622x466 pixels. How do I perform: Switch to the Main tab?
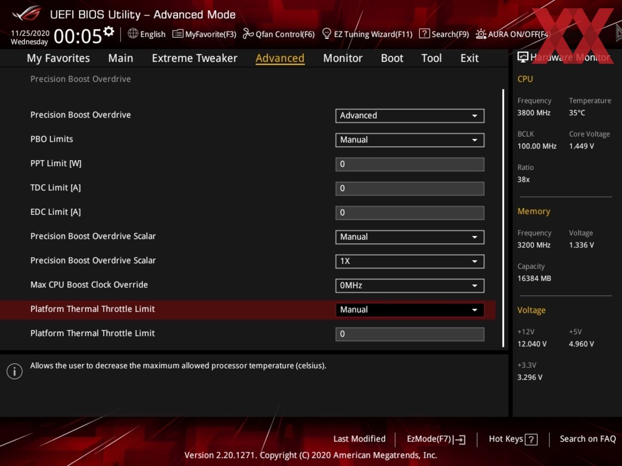click(121, 58)
